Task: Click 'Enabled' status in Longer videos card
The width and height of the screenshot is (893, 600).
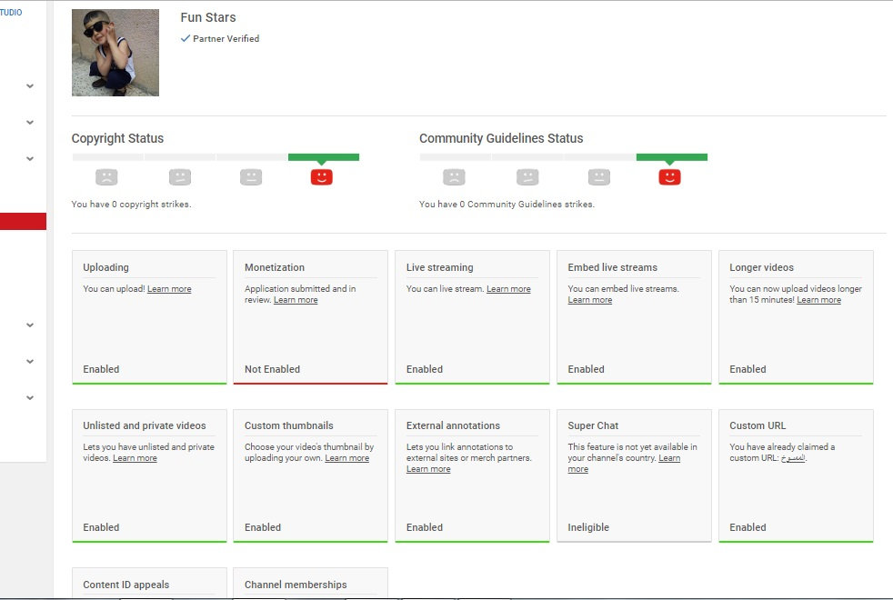Action: click(748, 369)
